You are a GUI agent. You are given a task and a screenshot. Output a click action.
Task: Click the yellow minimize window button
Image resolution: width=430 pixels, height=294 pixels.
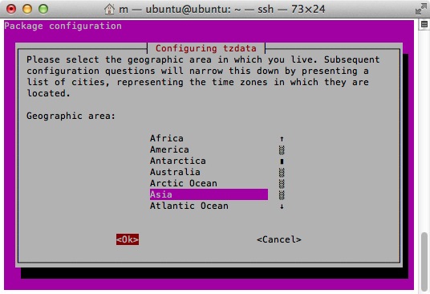point(27,9)
